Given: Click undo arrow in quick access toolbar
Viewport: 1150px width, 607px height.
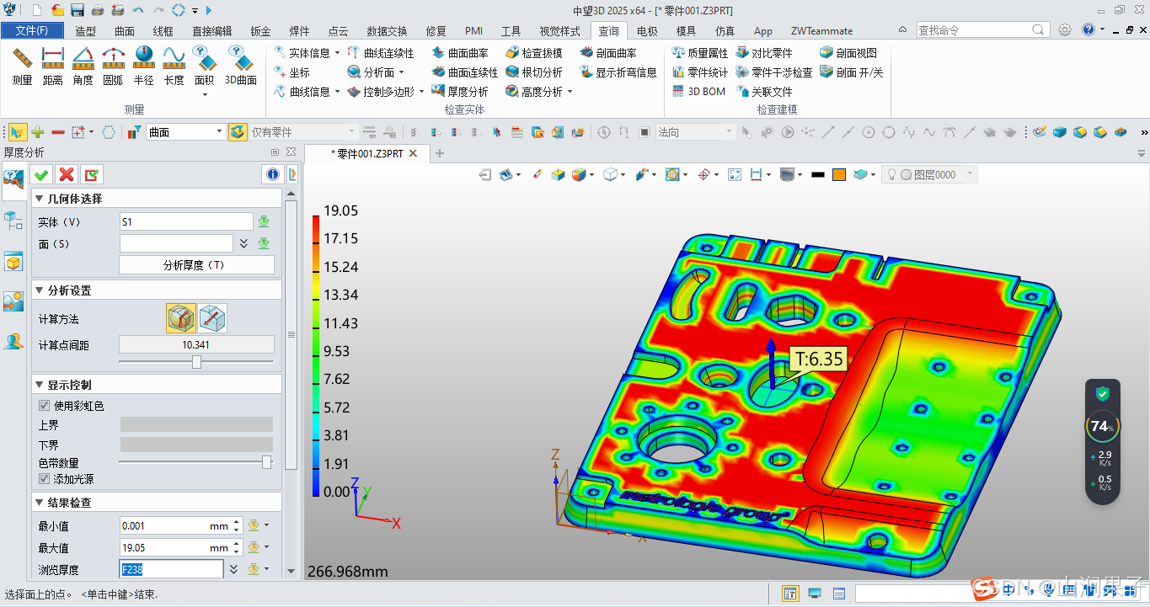Looking at the screenshot, I should tap(137, 10).
